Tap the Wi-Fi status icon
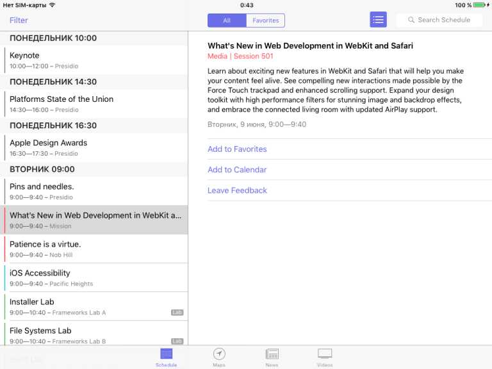 coord(52,5)
